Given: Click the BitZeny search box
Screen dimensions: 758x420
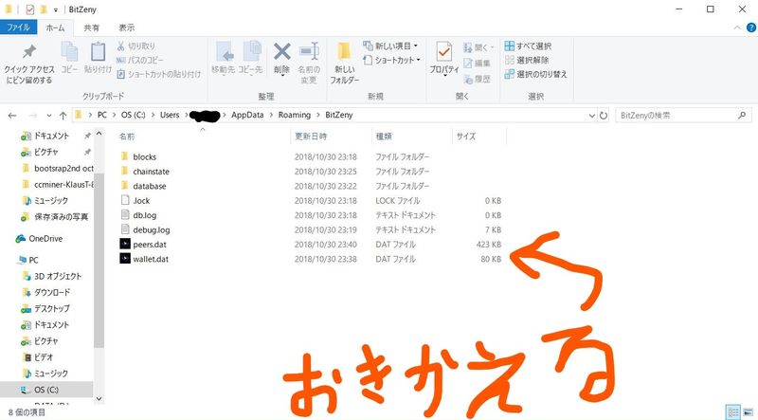Looking at the screenshot, I should [683, 116].
